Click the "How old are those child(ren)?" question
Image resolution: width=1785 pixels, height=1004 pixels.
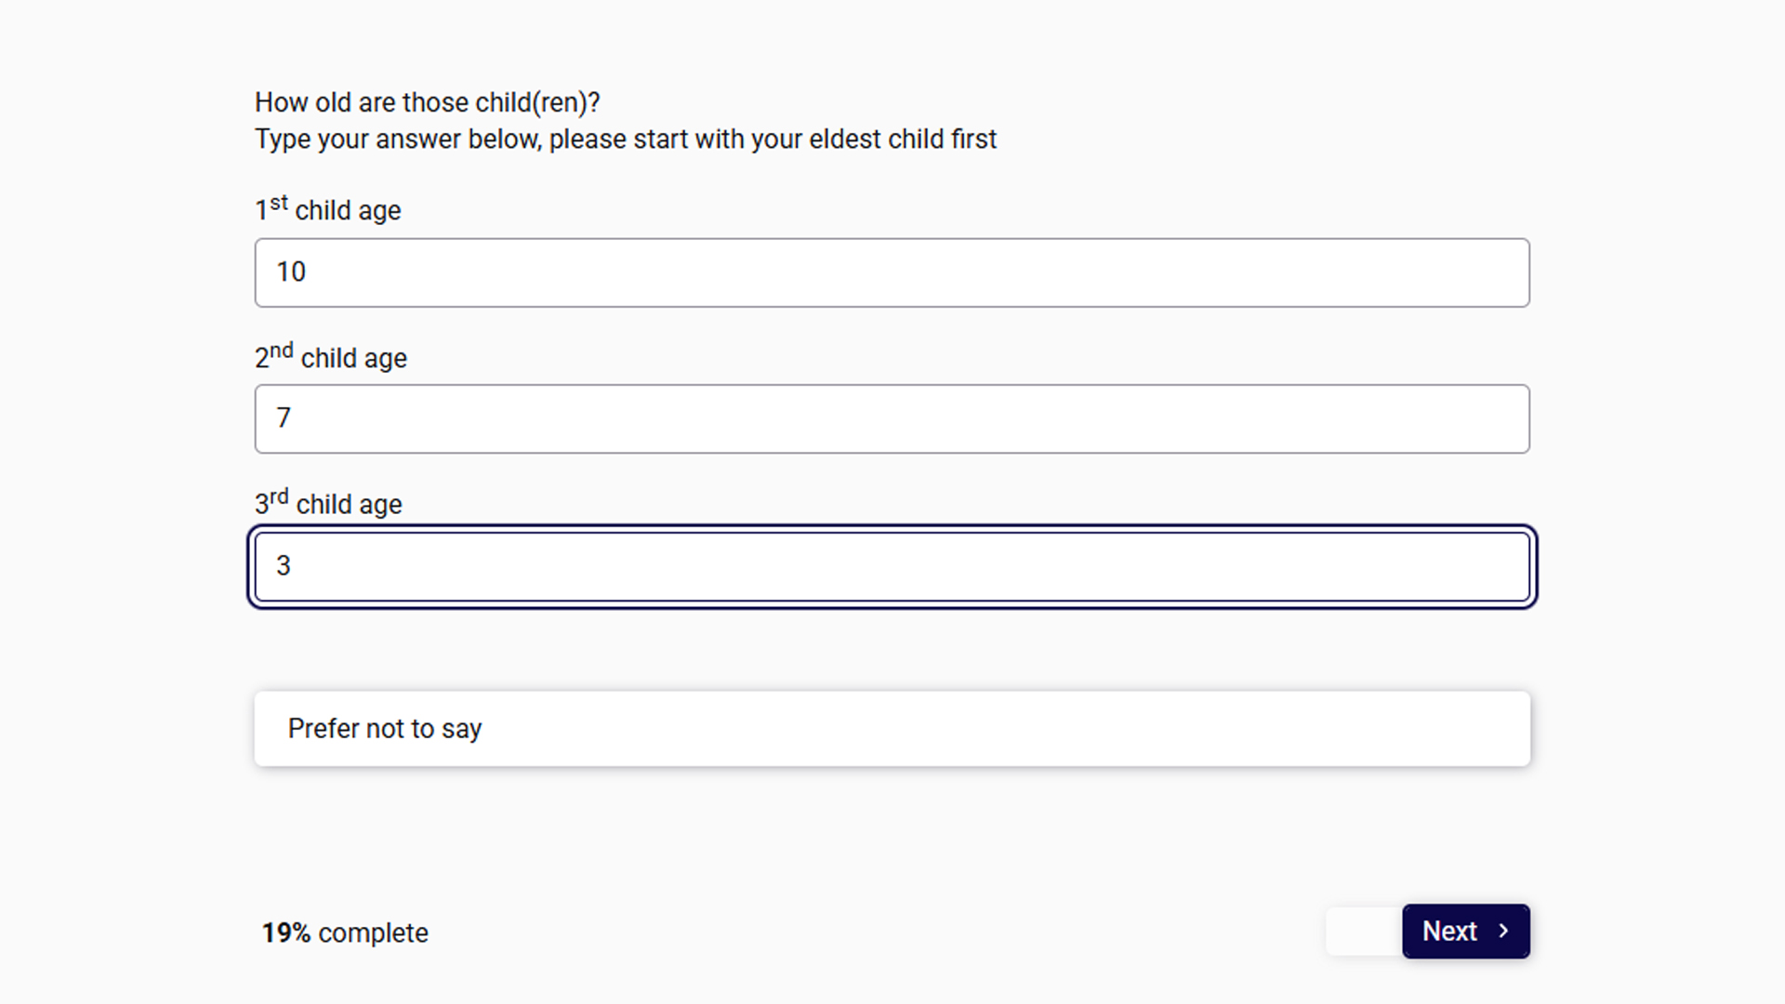click(428, 102)
